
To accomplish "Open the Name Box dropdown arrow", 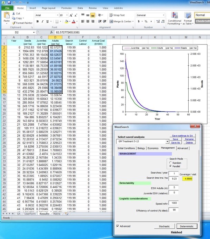I will tap(34, 32).
